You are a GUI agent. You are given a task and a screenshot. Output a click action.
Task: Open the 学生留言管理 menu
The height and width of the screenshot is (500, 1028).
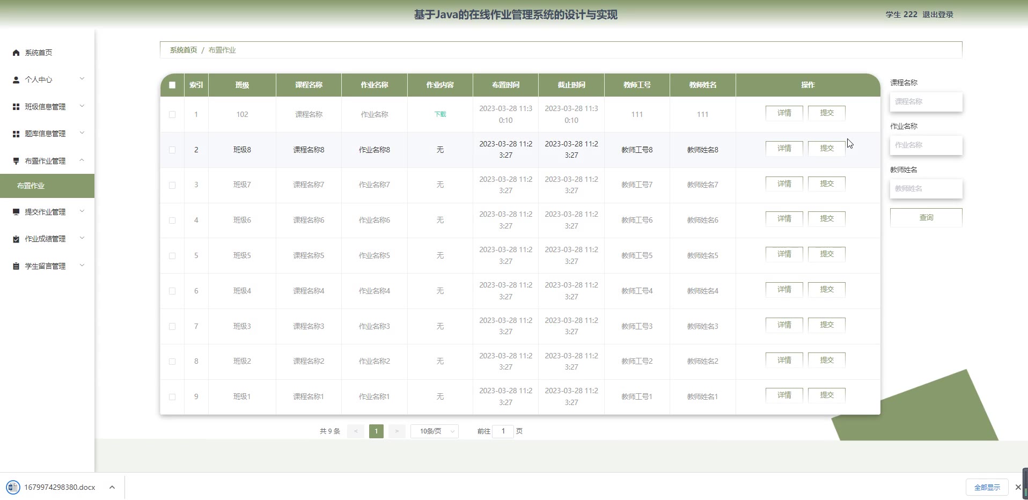click(47, 266)
